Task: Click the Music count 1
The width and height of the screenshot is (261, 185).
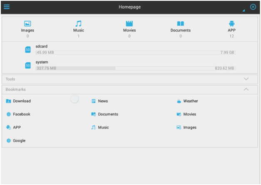Action: pos(78,36)
